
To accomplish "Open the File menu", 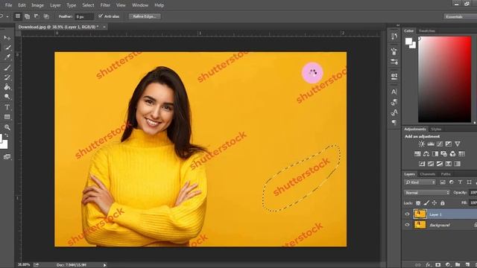I will coord(8,5).
